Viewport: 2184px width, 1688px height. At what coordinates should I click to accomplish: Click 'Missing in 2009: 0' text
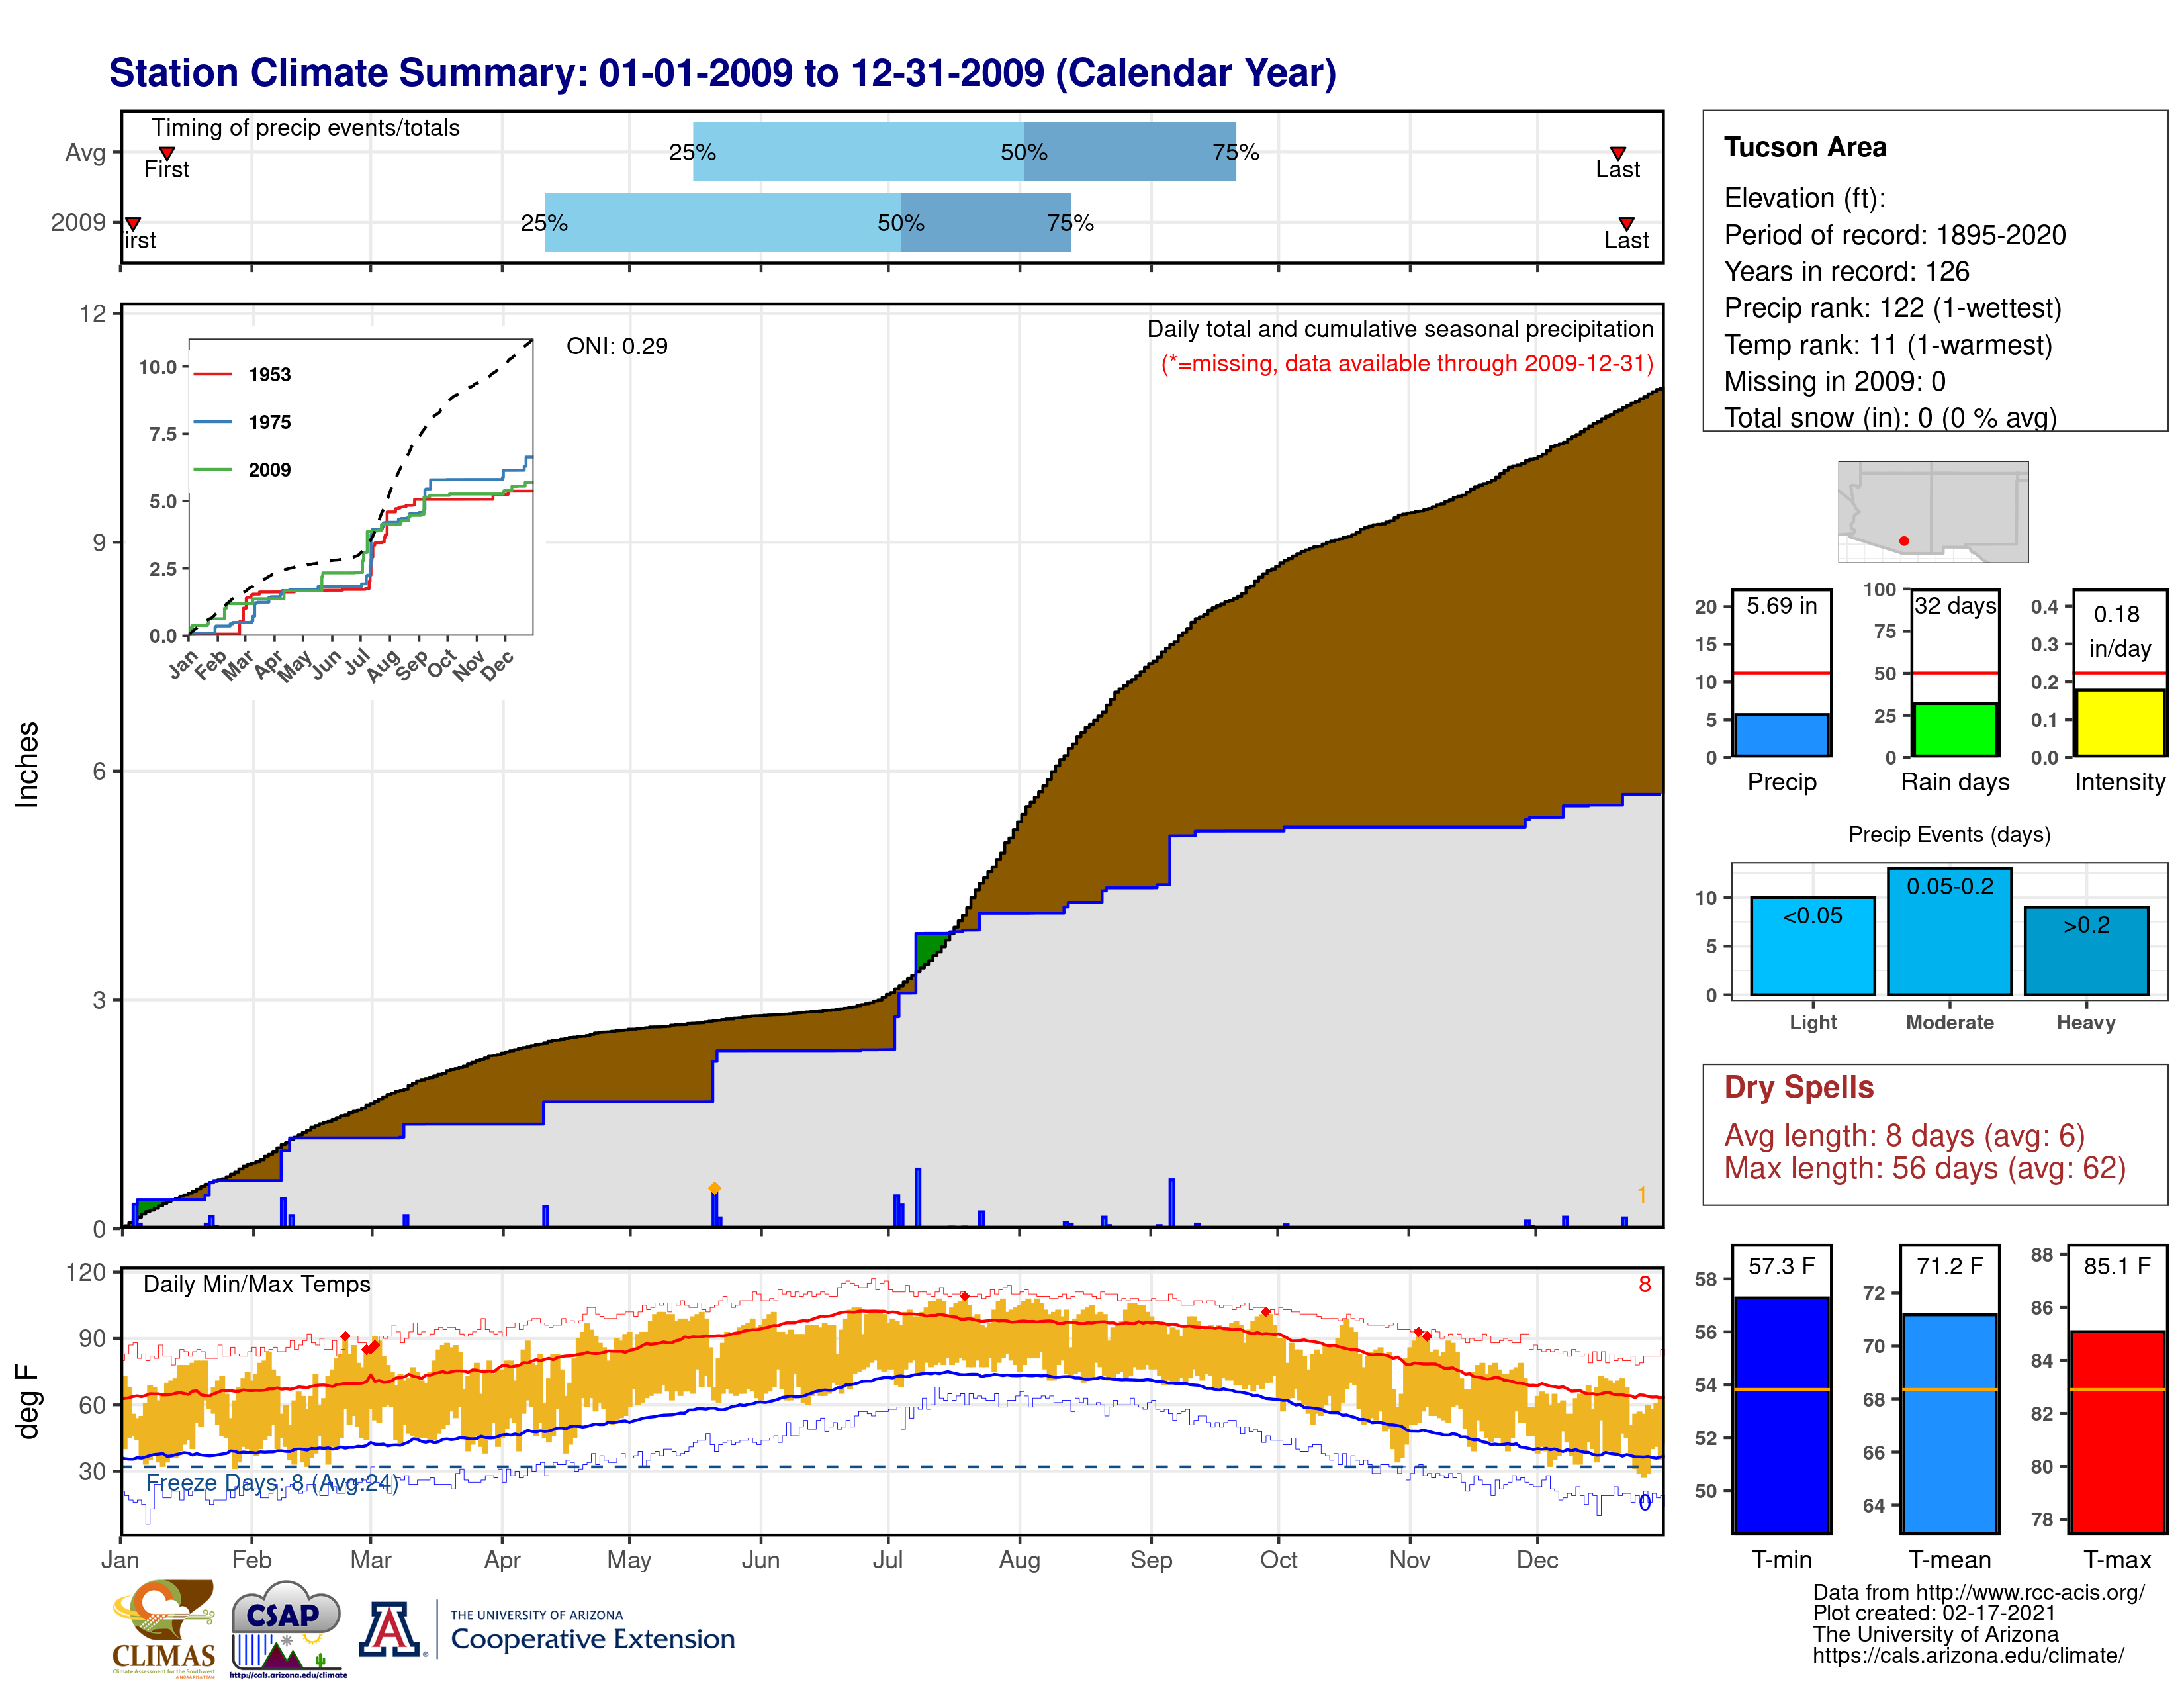pos(1835,381)
